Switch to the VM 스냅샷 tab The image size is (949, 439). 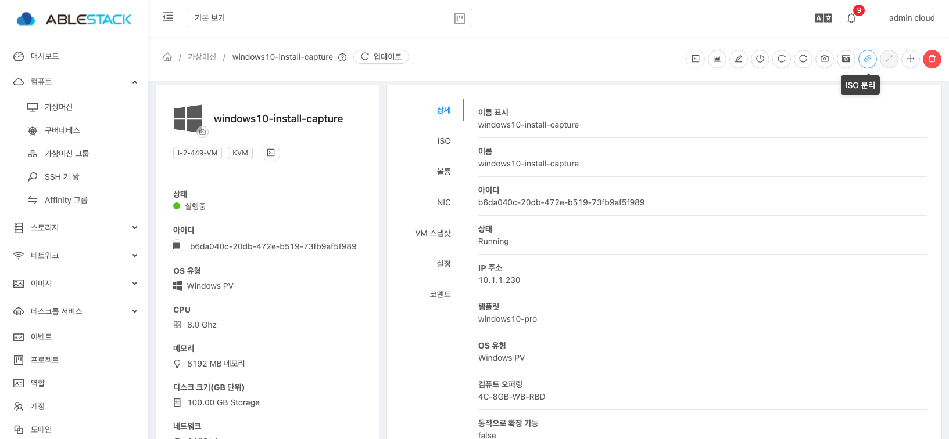tap(433, 233)
